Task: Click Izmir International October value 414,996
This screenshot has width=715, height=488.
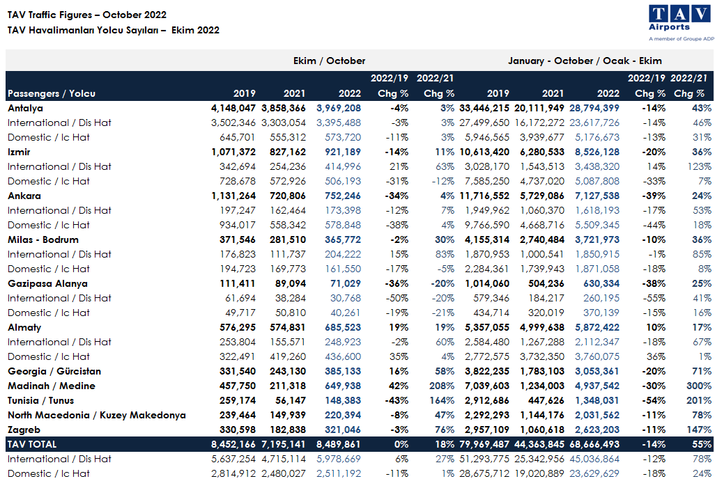Action: [343, 167]
